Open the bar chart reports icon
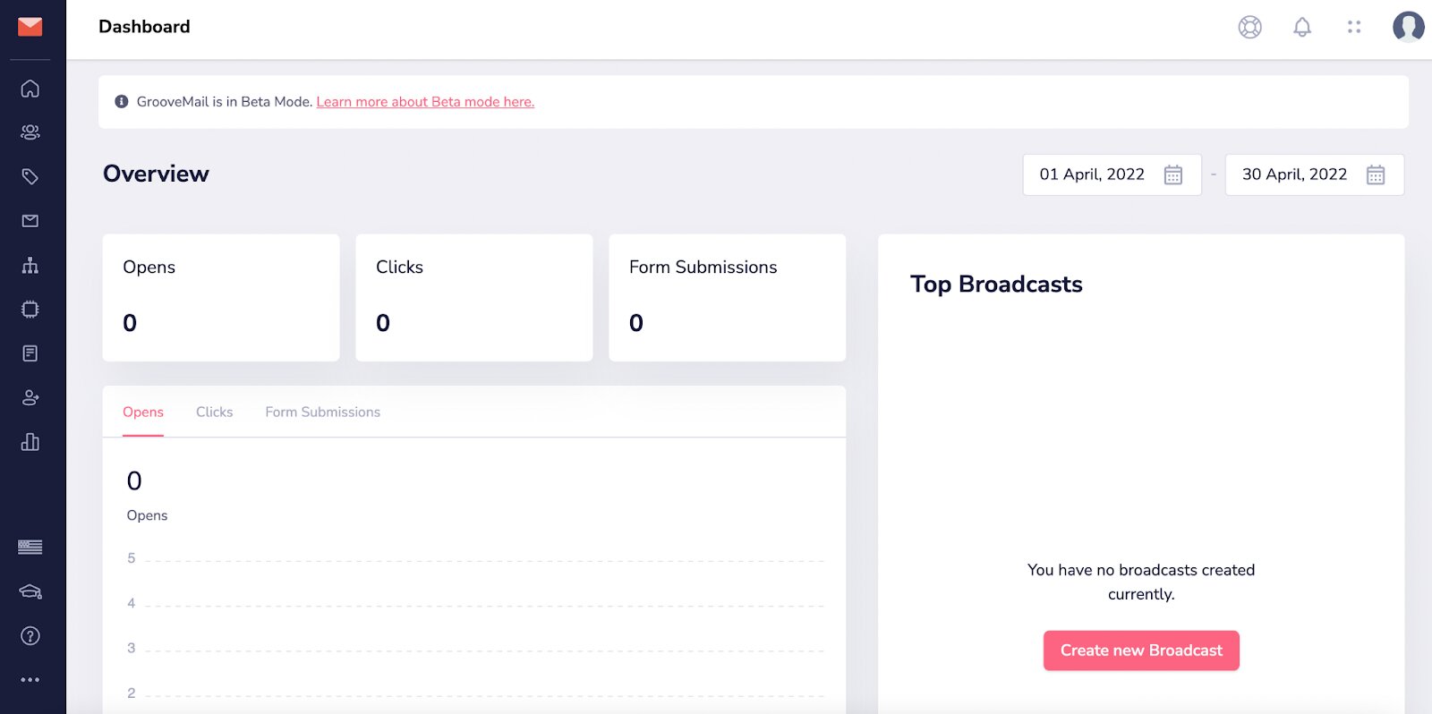Viewport: 1432px width, 714px height. pyautogui.click(x=30, y=442)
